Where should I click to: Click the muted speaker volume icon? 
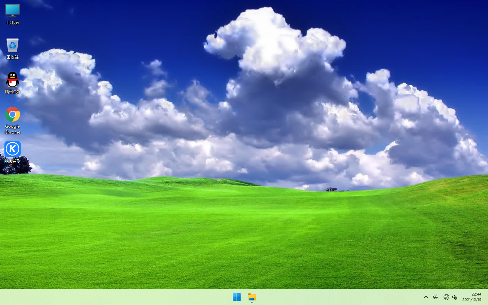pyautogui.click(x=455, y=297)
